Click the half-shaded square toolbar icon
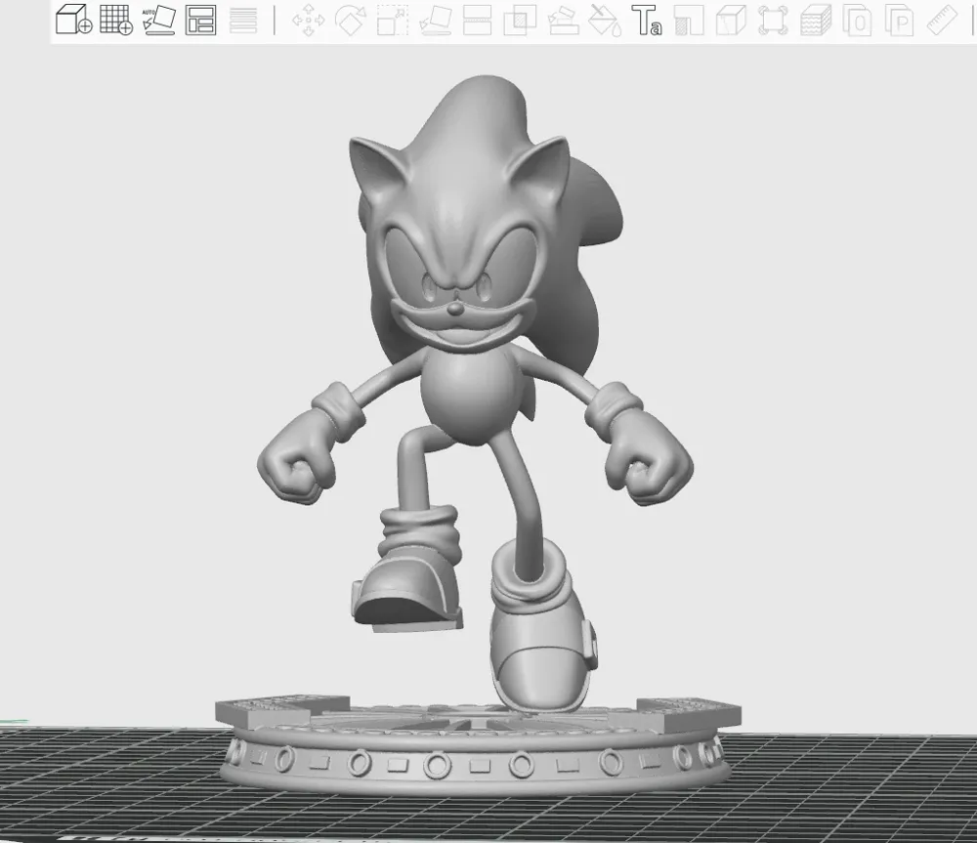This screenshot has height=843, width=977. (689, 21)
